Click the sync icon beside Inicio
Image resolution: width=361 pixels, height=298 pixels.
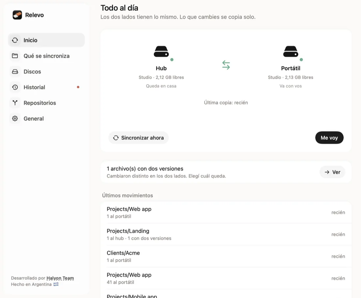[15, 40]
